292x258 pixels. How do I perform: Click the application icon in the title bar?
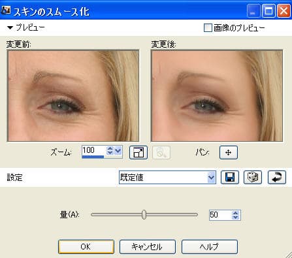click(x=5, y=10)
